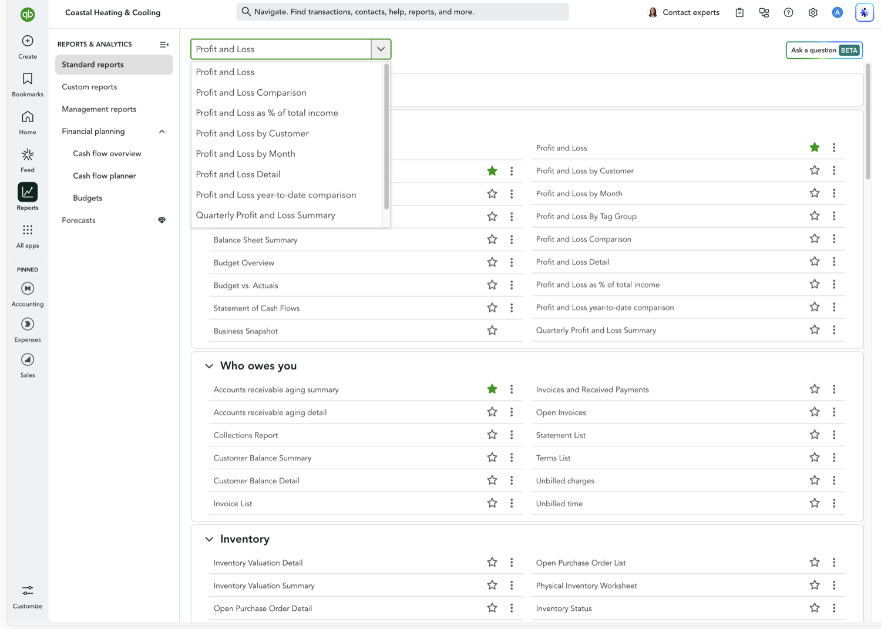This screenshot has height=629, width=881.
Task: Click Ask a question BETA button
Action: click(x=824, y=51)
